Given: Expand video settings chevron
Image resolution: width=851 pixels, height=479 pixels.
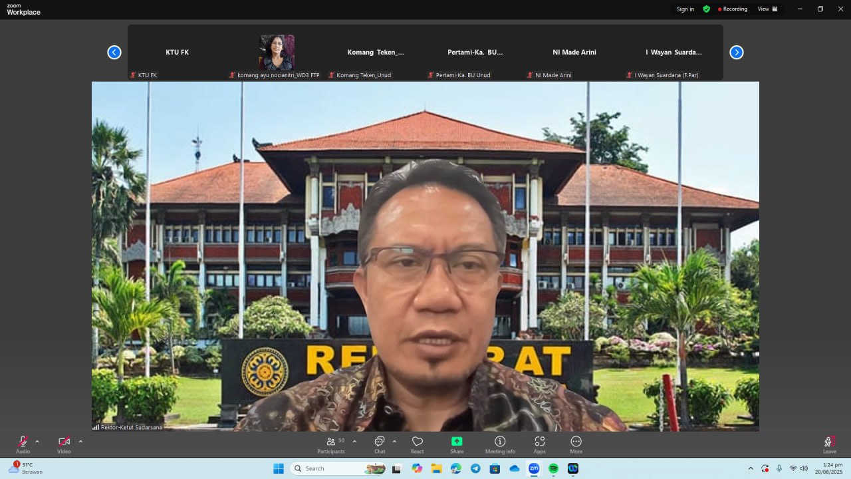Looking at the screenshot, I should [80, 441].
